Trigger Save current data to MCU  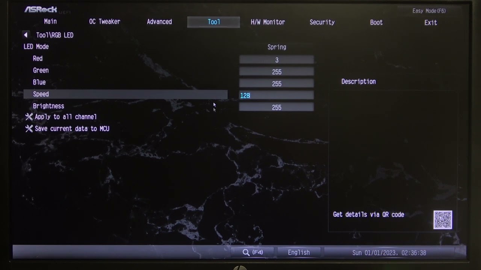click(71, 129)
